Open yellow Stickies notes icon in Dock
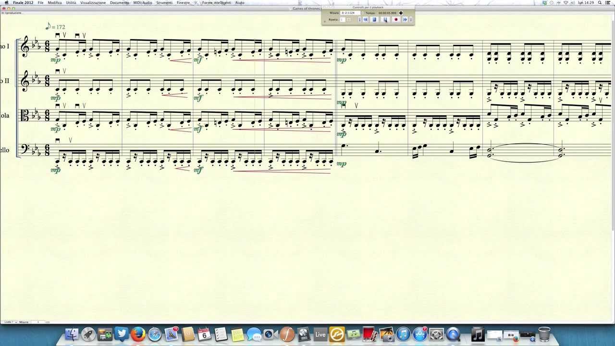The height and width of the screenshot is (346, 615). 237,334
